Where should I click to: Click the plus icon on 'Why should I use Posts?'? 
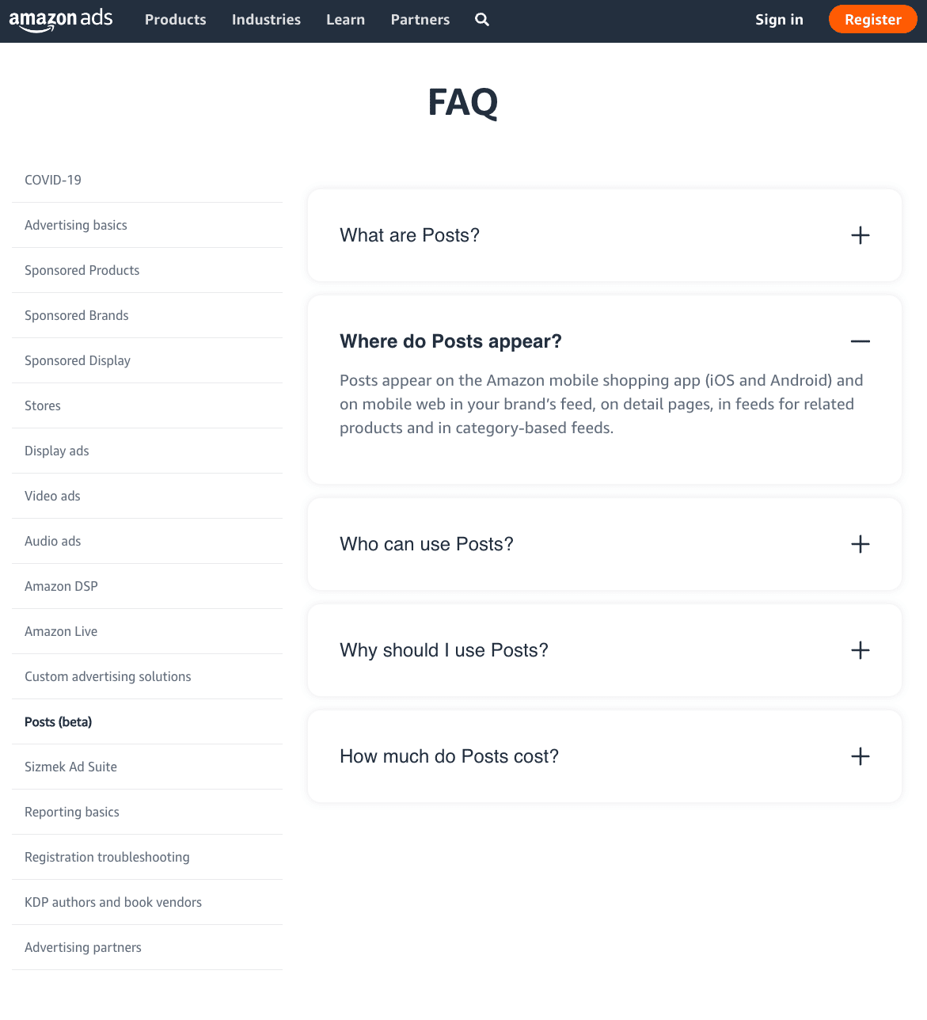pyautogui.click(x=860, y=650)
